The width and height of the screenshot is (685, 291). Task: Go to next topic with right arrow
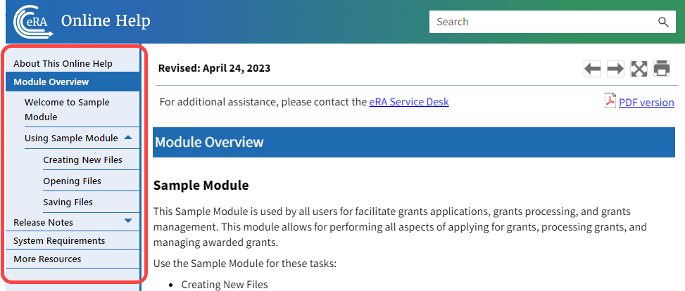[615, 68]
